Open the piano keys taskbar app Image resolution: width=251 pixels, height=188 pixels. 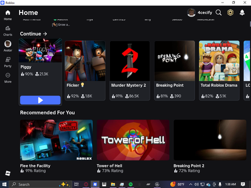click(x=104, y=184)
